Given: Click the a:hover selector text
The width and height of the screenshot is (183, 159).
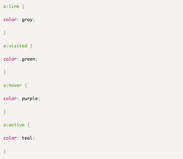Looking at the screenshot, I should (x=13, y=85).
